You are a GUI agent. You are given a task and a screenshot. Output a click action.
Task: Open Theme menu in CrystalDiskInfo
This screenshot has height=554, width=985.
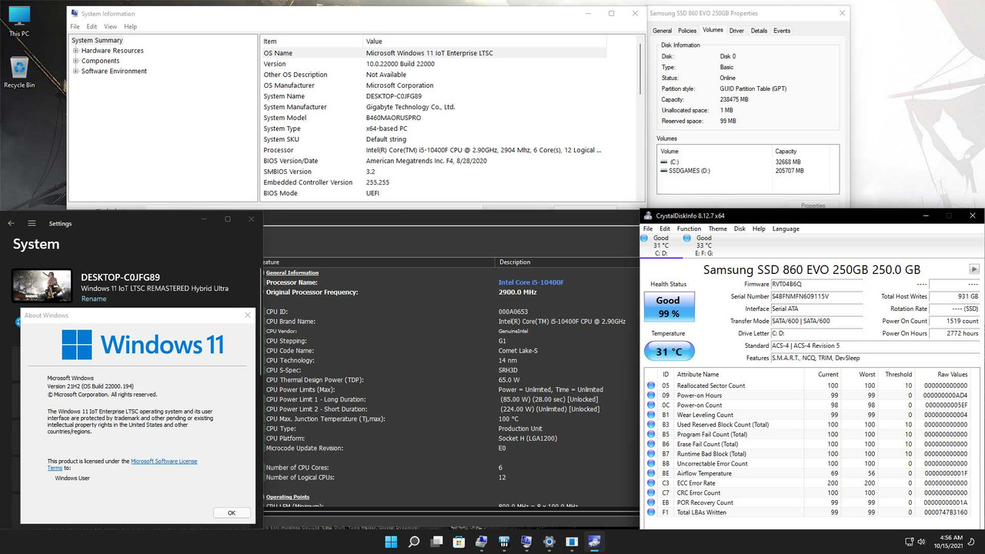pyautogui.click(x=717, y=229)
